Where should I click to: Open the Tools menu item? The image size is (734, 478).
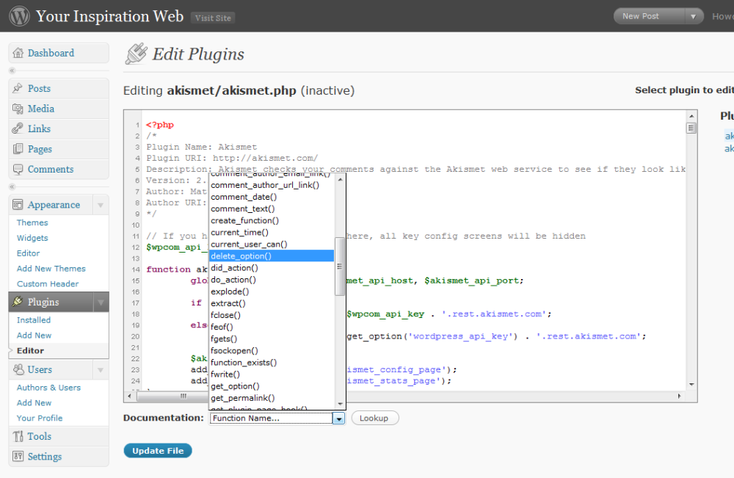coord(59,436)
